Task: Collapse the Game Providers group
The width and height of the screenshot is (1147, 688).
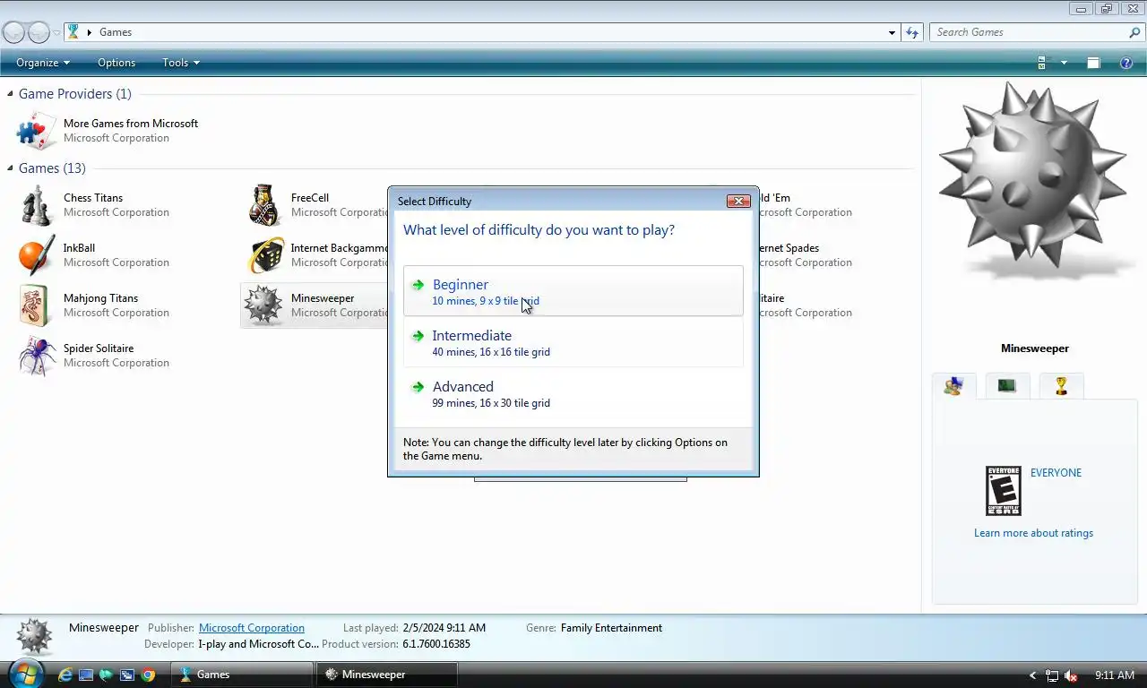Action: [x=11, y=94]
